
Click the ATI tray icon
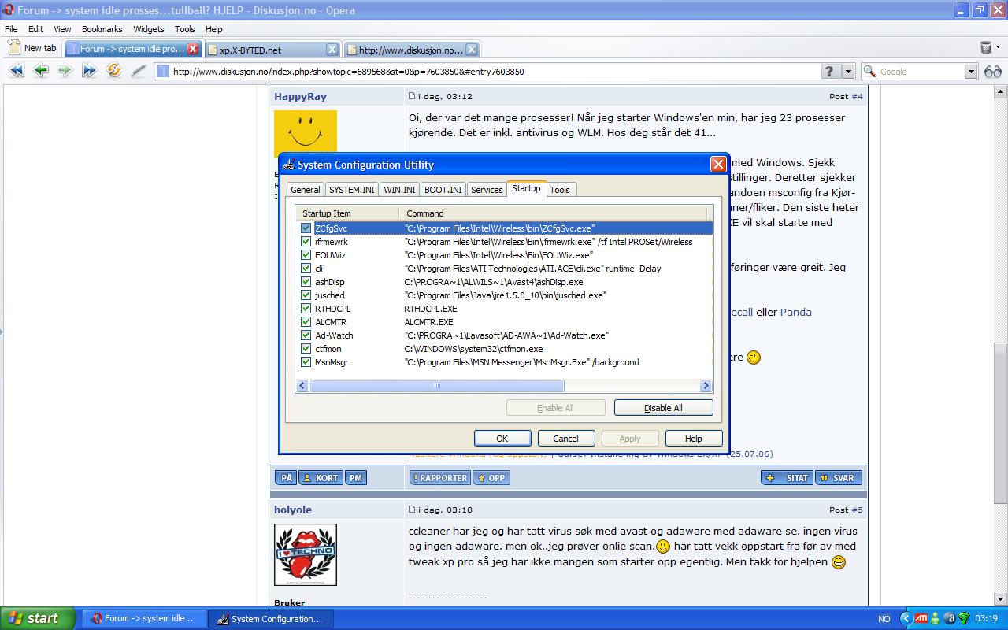click(921, 618)
